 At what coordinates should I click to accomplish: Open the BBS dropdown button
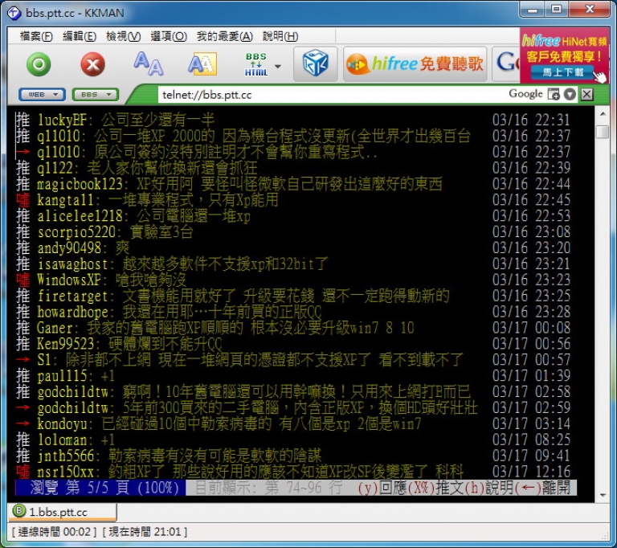pyautogui.click(x=96, y=95)
